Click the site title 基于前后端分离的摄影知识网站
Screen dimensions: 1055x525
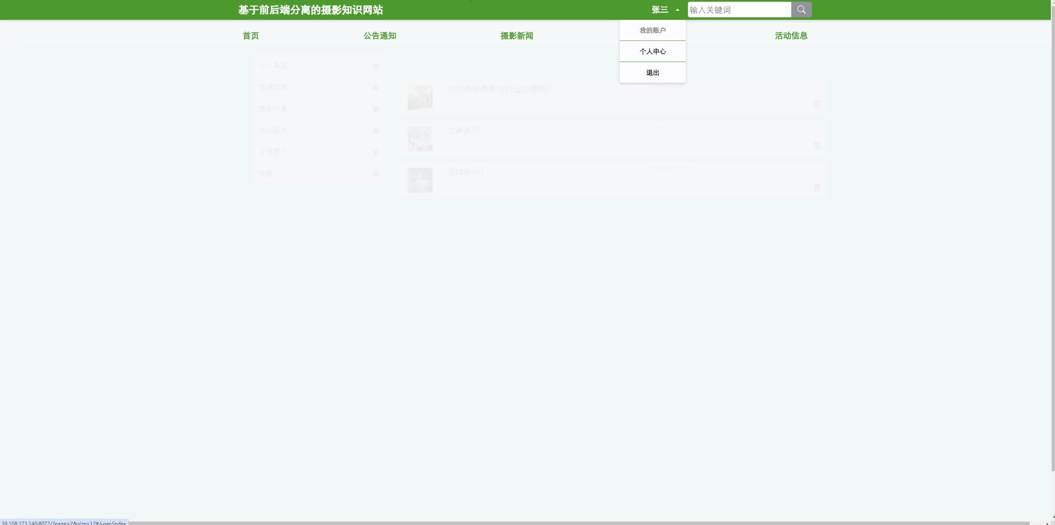(310, 10)
